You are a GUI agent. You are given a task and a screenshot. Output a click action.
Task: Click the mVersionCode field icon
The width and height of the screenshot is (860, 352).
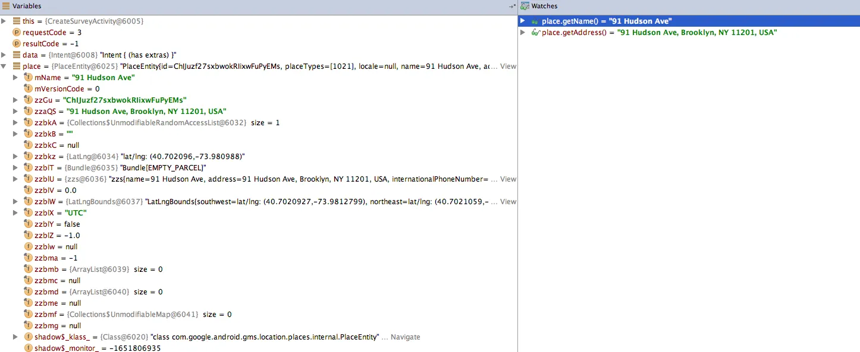point(28,88)
